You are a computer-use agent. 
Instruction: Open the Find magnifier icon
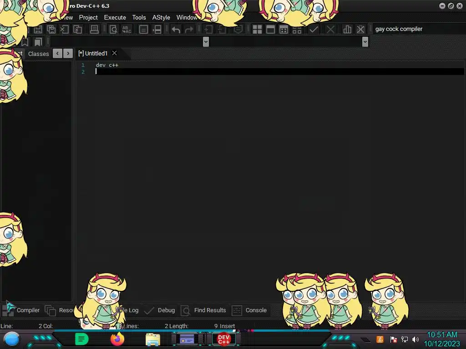pyautogui.click(x=113, y=30)
